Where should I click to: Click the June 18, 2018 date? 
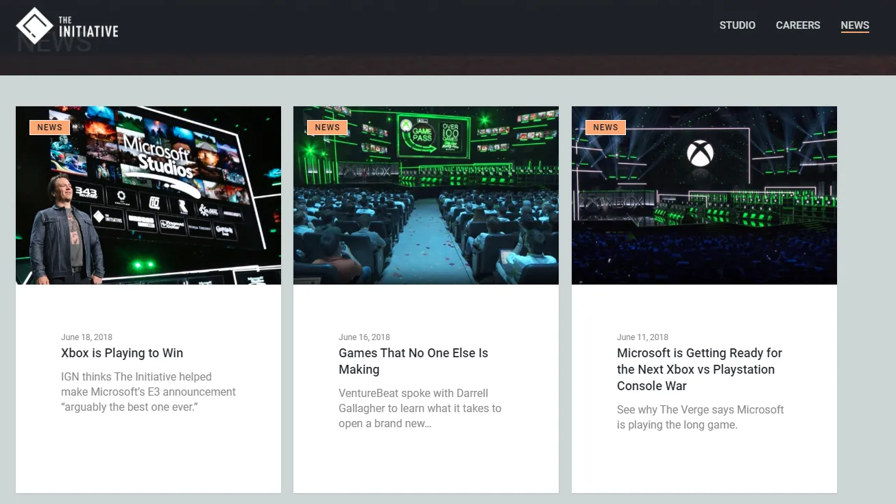86,337
